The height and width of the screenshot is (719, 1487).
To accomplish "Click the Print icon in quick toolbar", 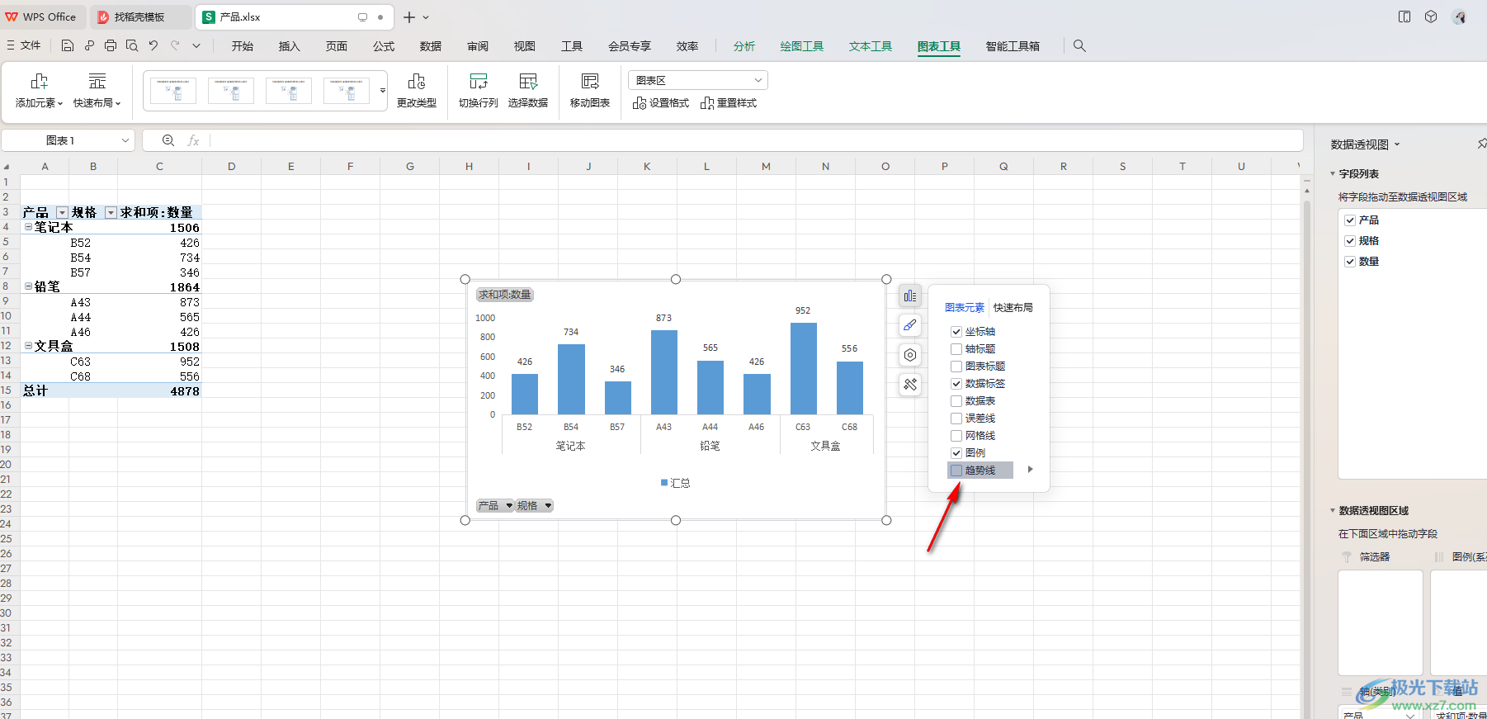I will (111, 45).
